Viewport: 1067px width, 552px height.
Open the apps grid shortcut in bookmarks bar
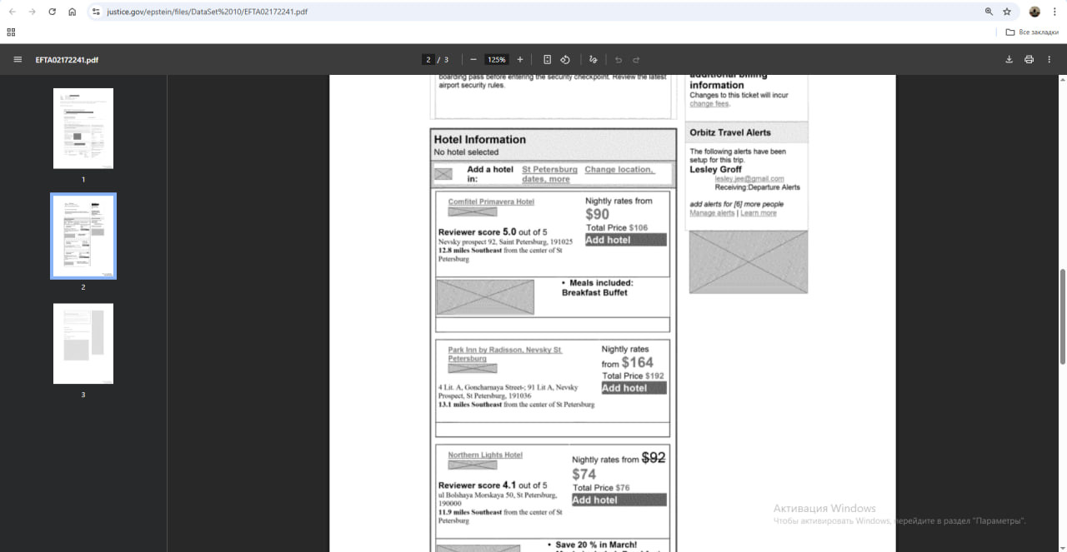point(11,32)
